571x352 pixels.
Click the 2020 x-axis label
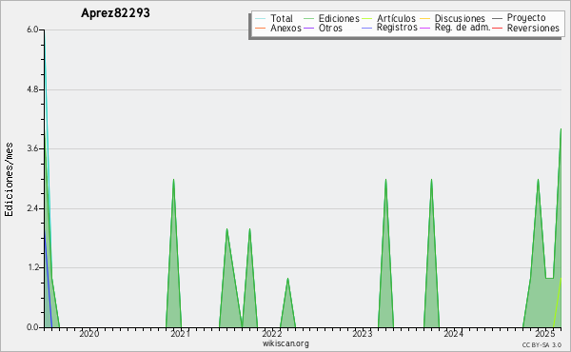click(89, 334)
